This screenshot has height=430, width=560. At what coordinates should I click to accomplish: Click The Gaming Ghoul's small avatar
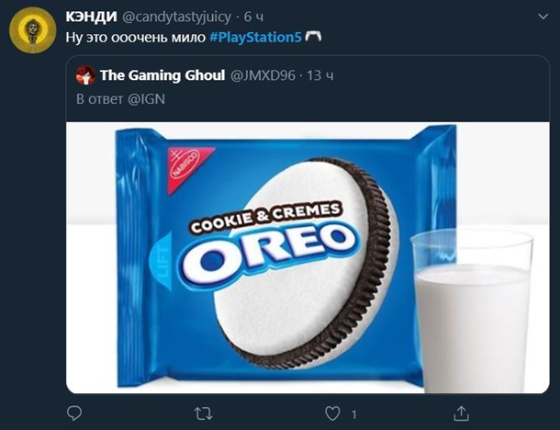tap(85, 74)
